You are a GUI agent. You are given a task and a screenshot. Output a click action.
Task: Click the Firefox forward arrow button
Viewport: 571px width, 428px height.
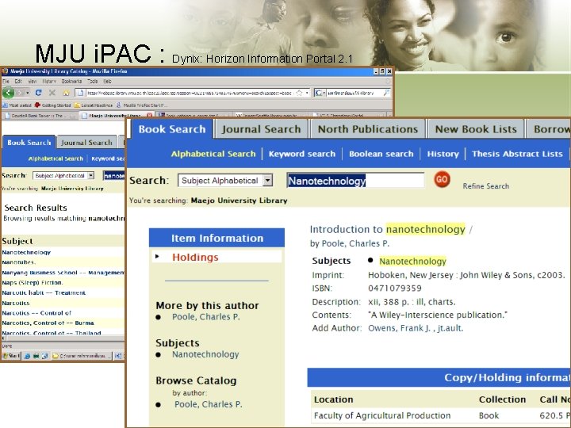20,93
